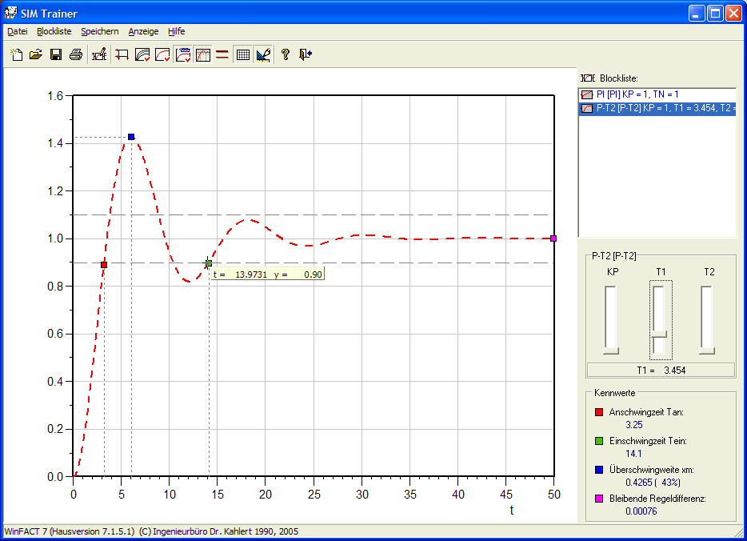The width and height of the screenshot is (747, 541).
Task: Click the KP slider handle
Action: 612,350
